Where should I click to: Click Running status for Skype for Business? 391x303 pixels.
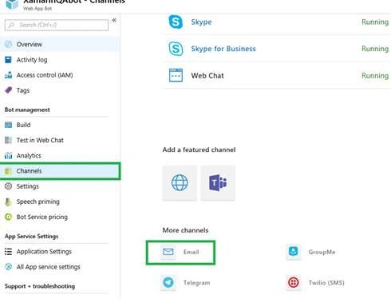pos(375,49)
